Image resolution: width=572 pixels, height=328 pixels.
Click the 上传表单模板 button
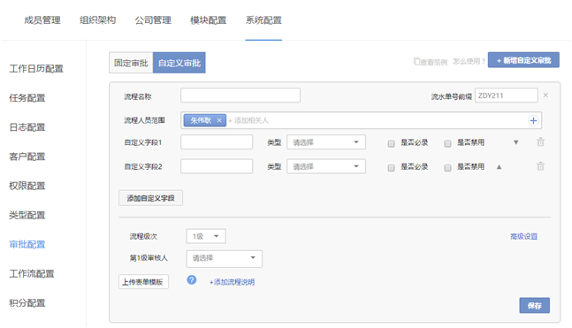pyautogui.click(x=143, y=282)
